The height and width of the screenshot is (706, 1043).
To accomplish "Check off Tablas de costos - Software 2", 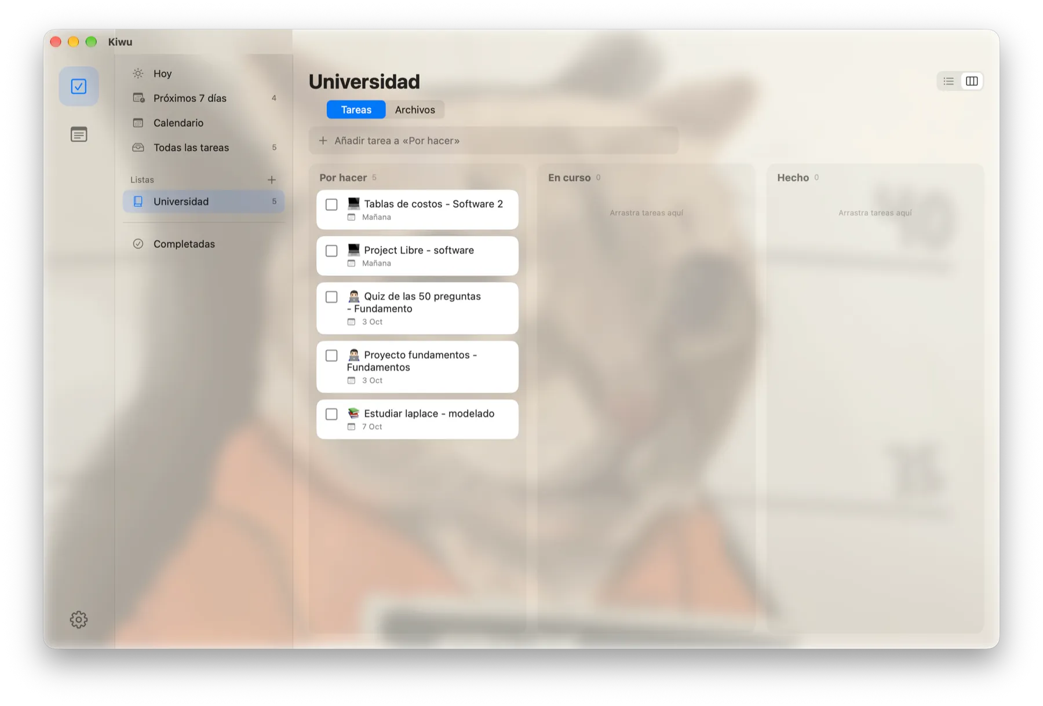I will coord(331,204).
